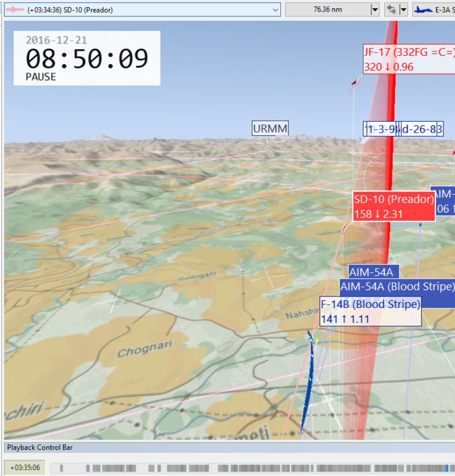Viewport: 455px width, 476px height.
Task: Click the URMM airport label
Action: click(270, 128)
